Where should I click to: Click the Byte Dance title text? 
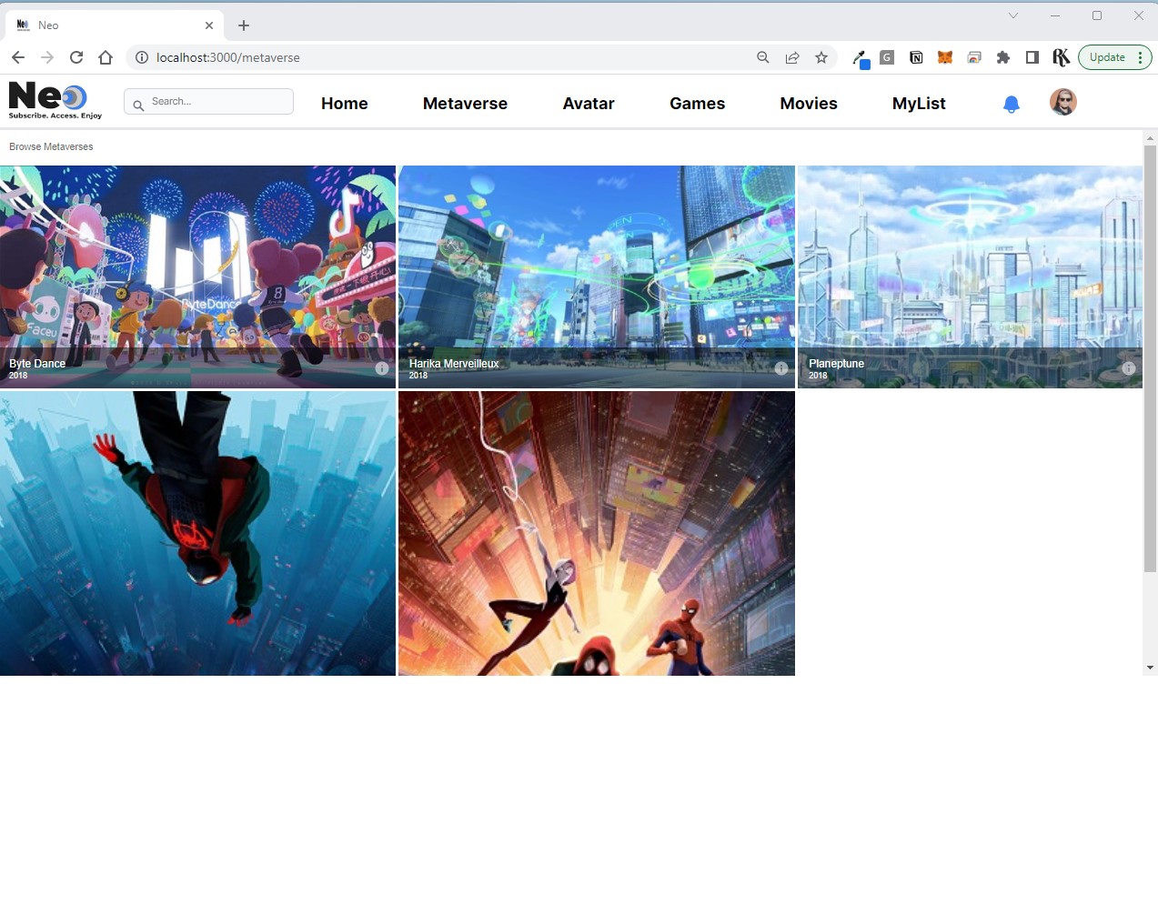pyautogui.click(x=37, y=364)
